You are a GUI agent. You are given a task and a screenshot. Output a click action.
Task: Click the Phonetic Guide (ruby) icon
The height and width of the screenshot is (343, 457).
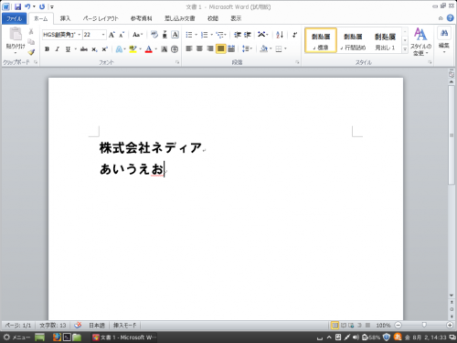pos(165,35)
